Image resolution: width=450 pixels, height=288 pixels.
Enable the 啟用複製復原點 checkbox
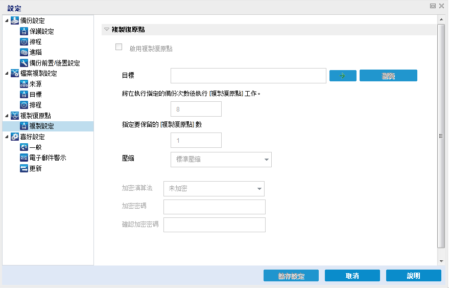[119, 47]
